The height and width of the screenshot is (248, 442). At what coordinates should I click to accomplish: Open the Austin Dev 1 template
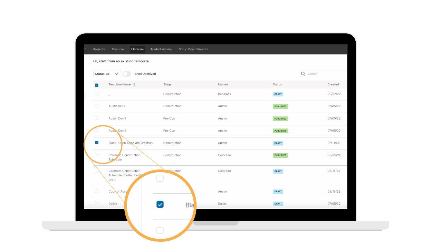[x=117, y=118]
